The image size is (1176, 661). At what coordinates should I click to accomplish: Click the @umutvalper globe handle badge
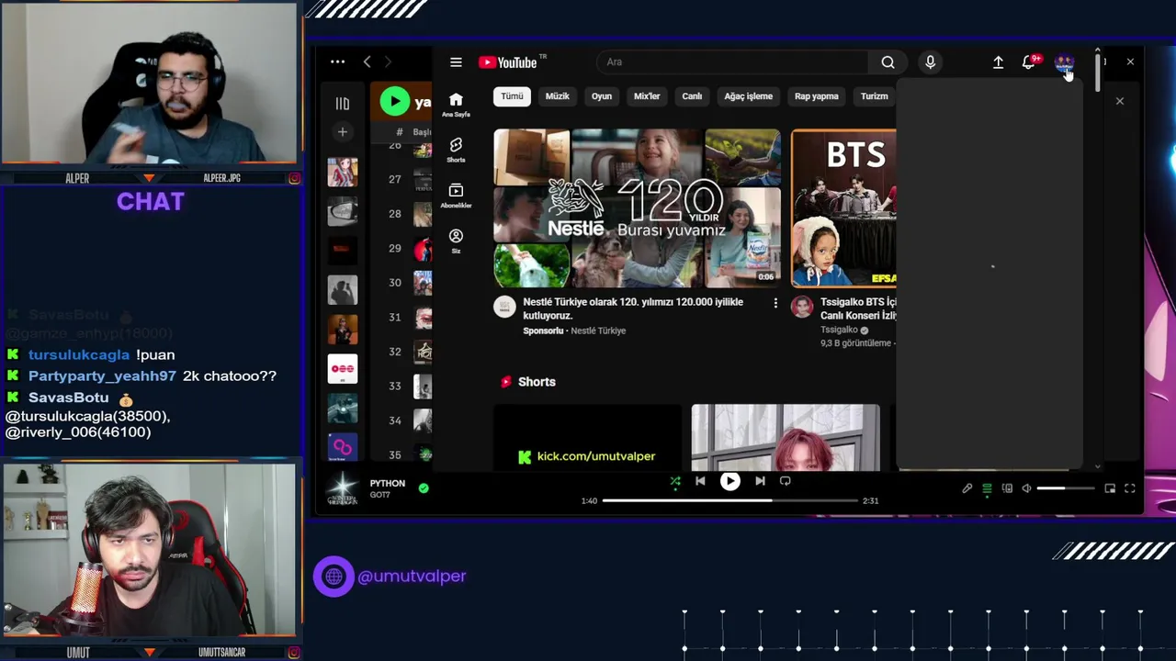(390, 577)
